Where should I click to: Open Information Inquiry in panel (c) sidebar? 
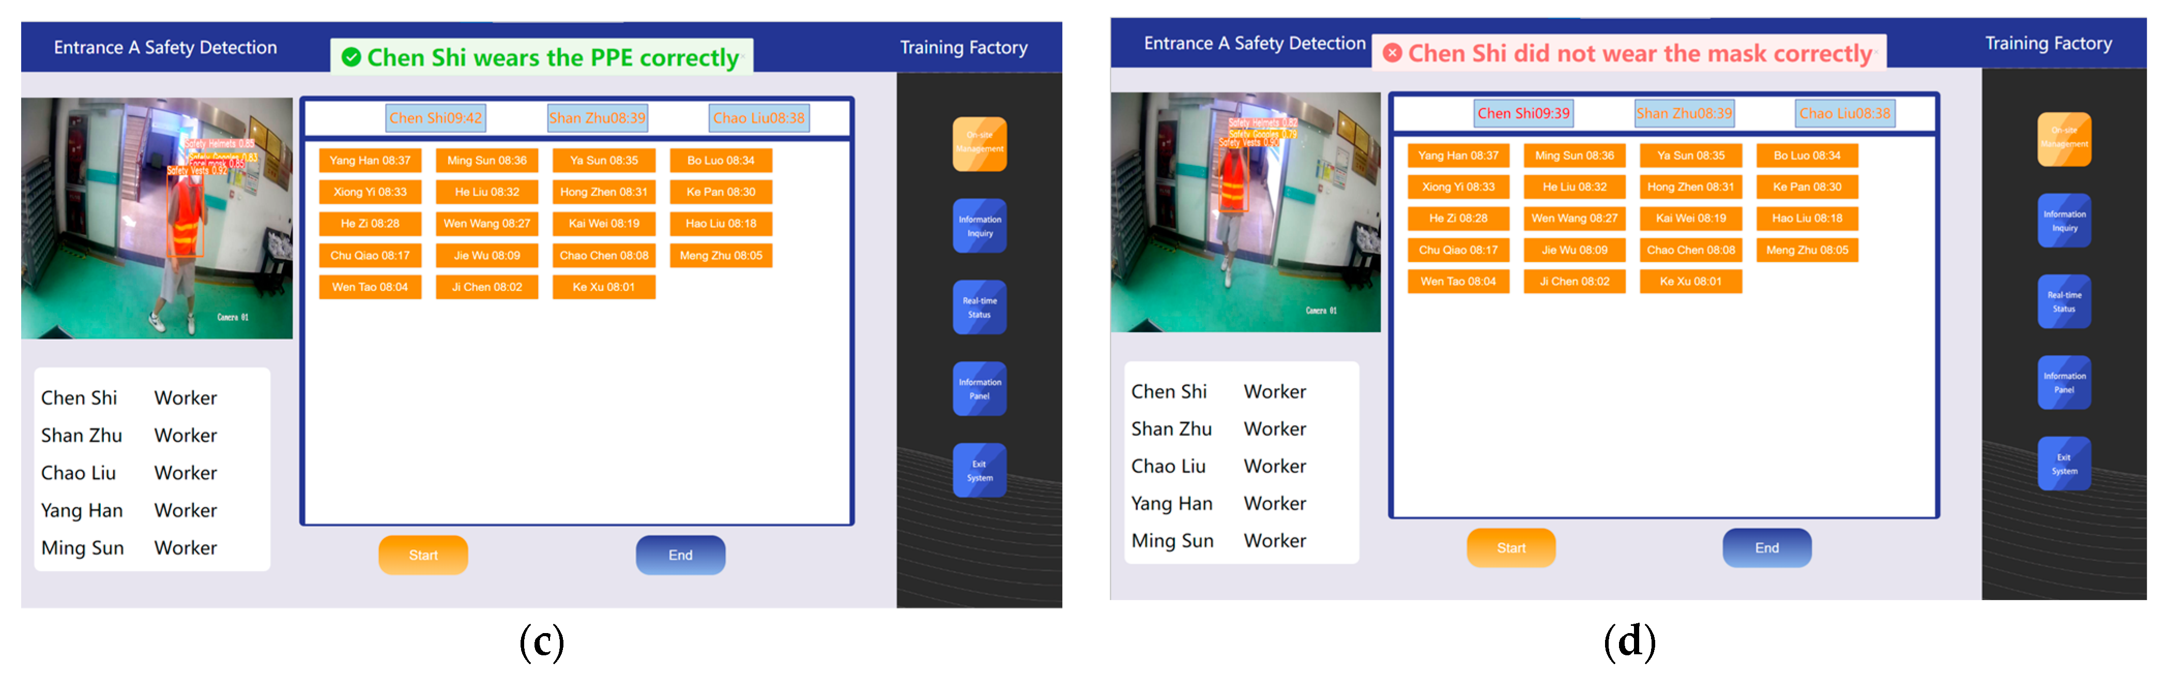(x=979, y=226)
